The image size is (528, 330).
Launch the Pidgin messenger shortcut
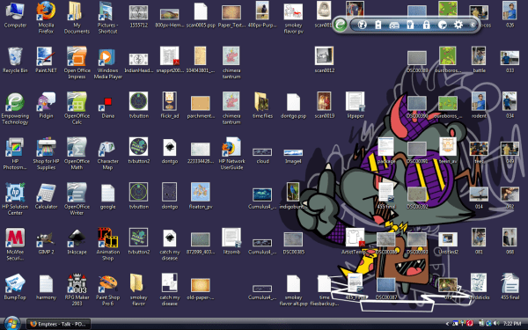pyautogui.click(x=46, y=106)
